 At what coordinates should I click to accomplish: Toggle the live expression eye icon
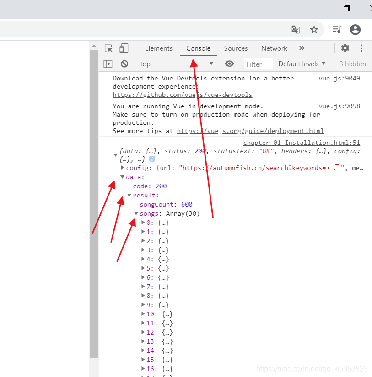tap(229, 64)
